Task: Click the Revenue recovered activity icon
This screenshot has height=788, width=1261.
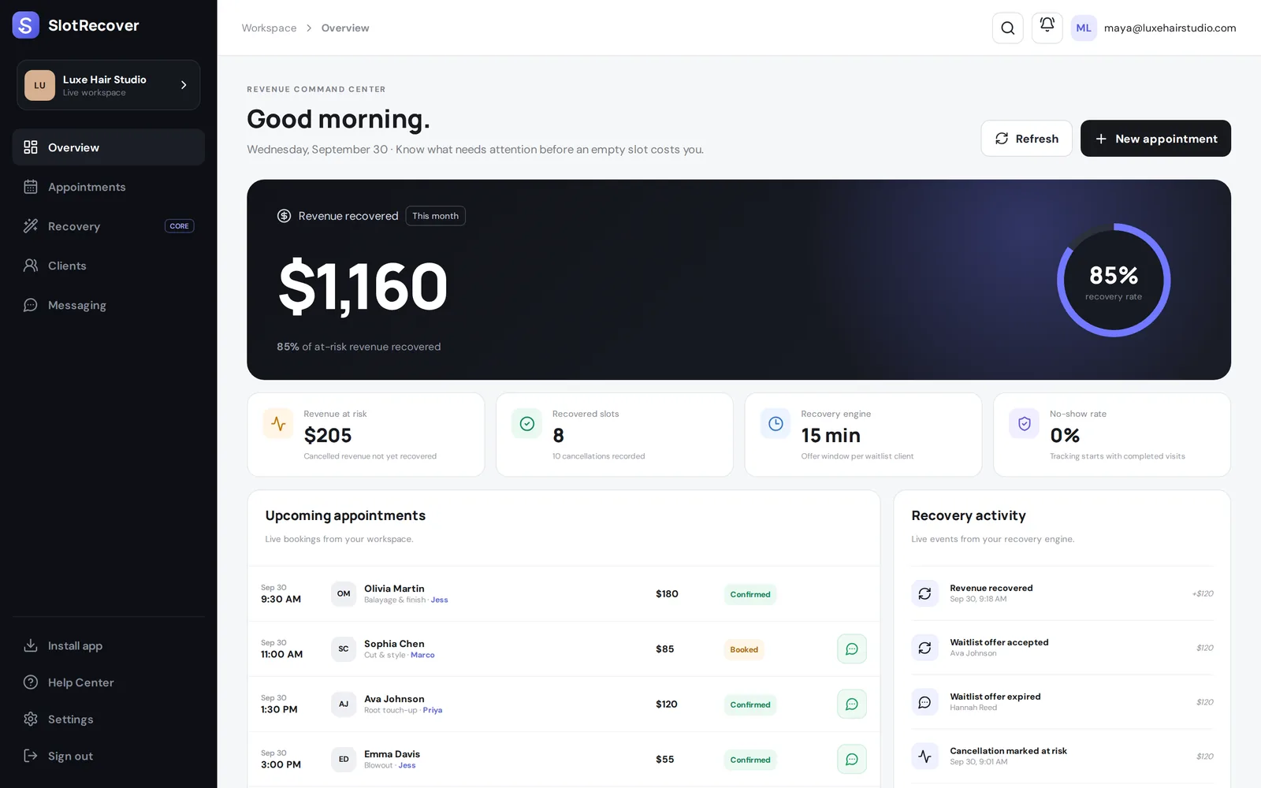Action: click(x=924, y=593)
